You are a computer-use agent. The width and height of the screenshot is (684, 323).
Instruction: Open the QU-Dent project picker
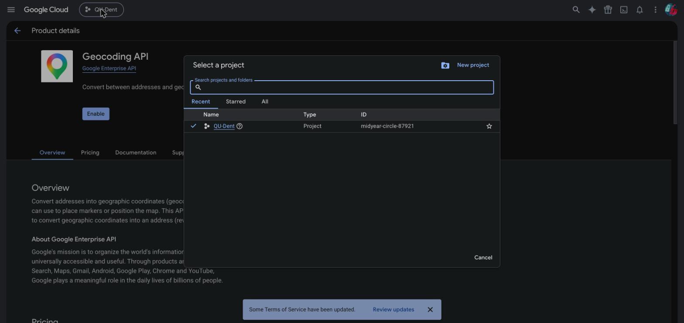click(101, 10)
